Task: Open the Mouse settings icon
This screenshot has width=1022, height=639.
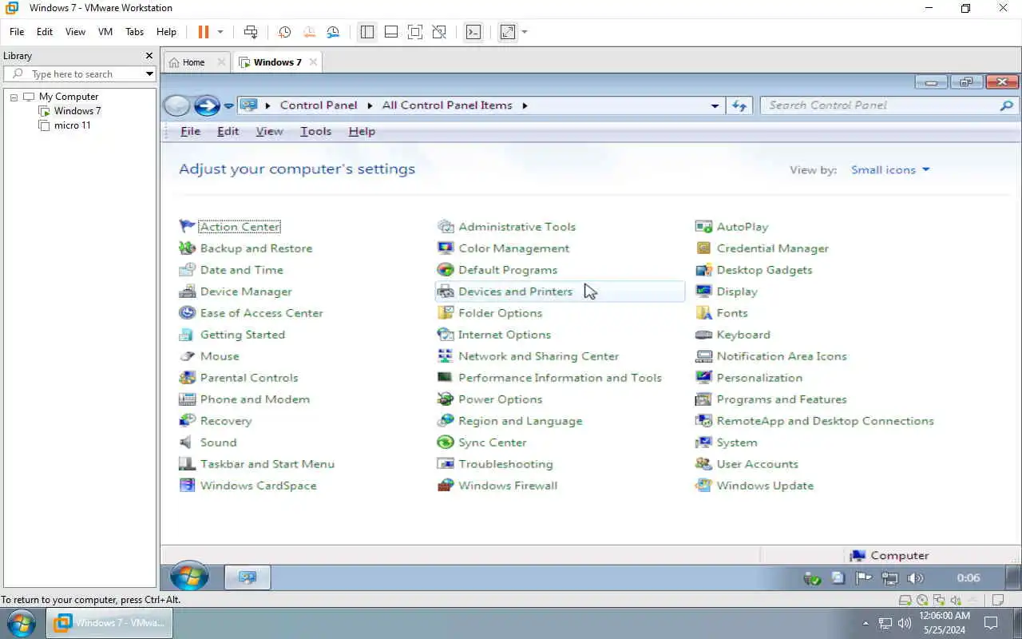Action: (187, 356)
